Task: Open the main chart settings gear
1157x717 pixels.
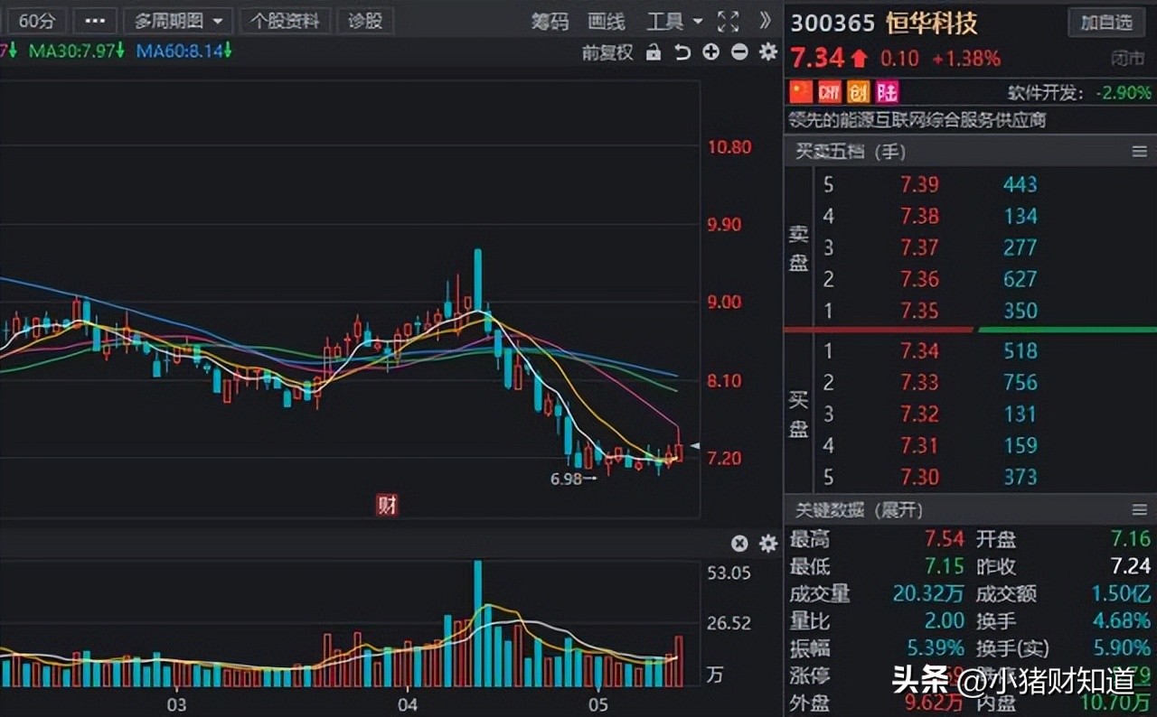Action: 767,52
